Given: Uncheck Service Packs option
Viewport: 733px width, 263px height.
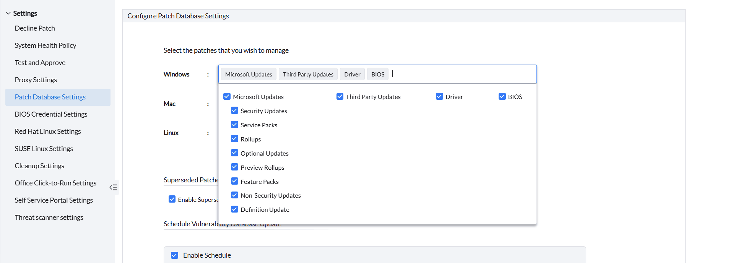Looking at the screenshot, I should click(x=234, y=125).
